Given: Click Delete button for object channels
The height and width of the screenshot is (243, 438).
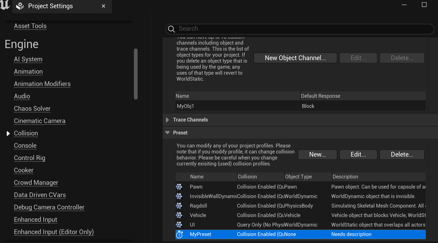Looking at the screenshot, I should coord(402,58).
